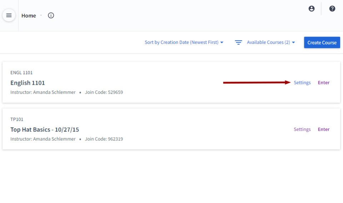
Task: Open Settings for English 1101
Action: 302,83
